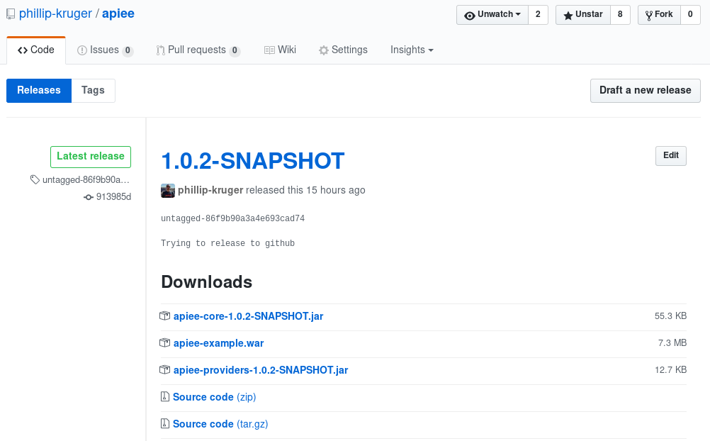Open commit 913985d
Screen dimensions: 710x441
coord(113,196)
